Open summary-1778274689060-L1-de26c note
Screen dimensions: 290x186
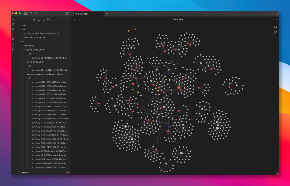(x=50, y=147)
